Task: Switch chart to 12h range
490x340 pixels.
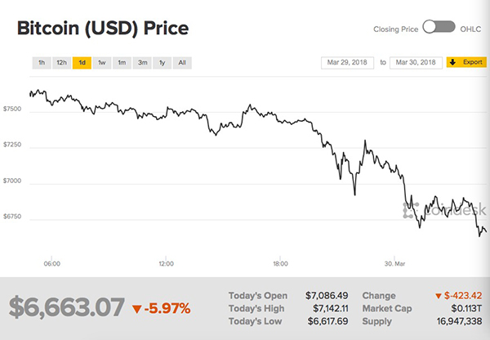Action: coord(61,62)
